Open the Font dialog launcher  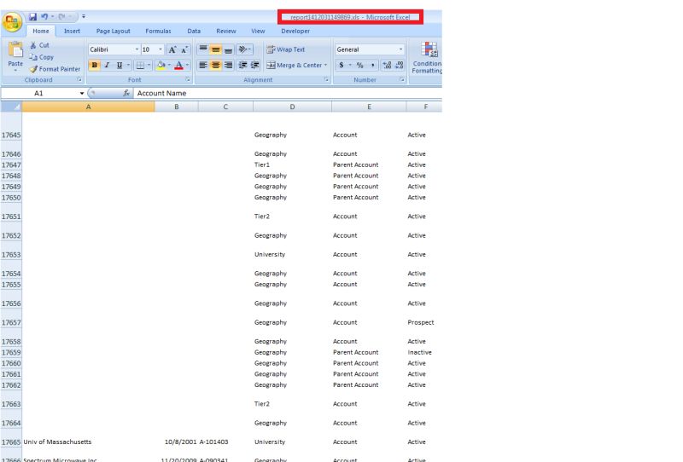[x=188, y=79]
